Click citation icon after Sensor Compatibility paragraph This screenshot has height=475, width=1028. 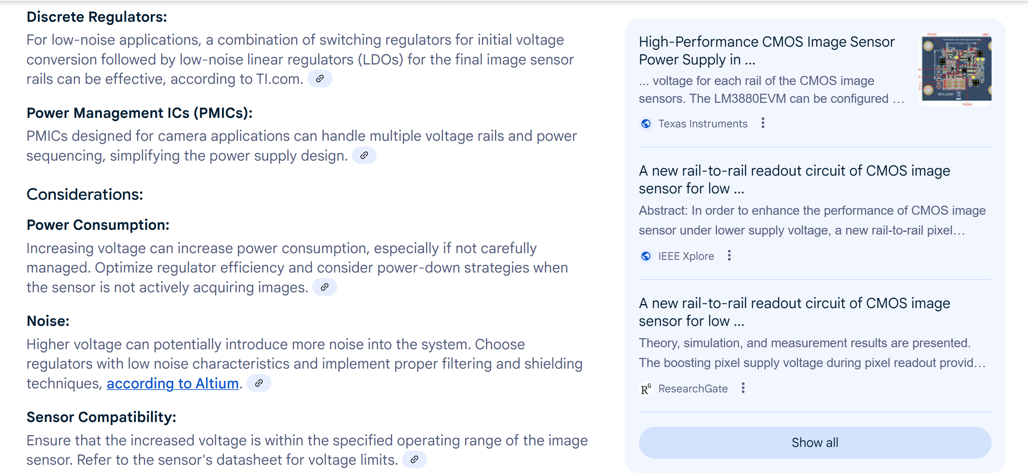[414, 460]
